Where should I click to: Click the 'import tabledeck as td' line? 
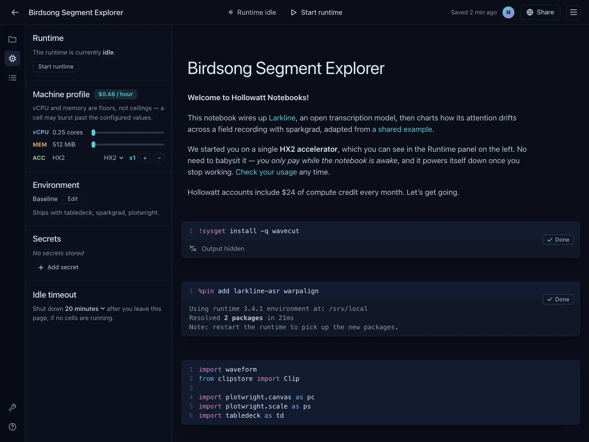tap(241, 415)
